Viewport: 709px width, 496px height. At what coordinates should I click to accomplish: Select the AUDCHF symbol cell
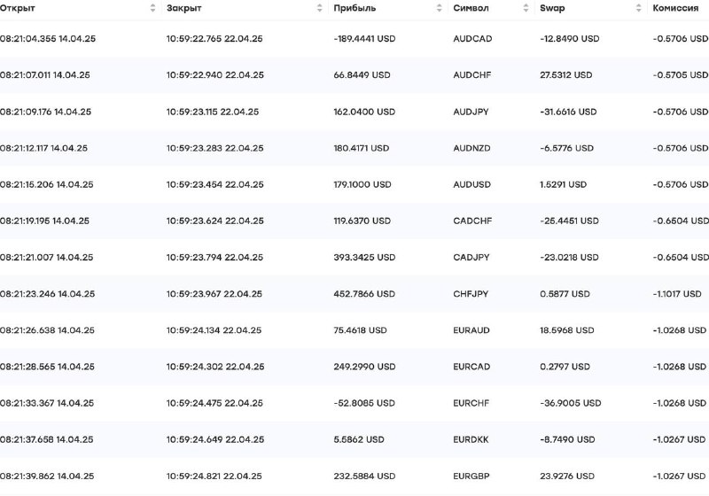click(472, 75)
